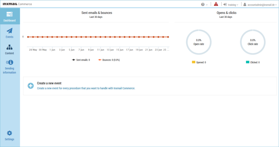279x147 pixels.
Task: Click the red warning triangle icon
Action: point(216,4)
